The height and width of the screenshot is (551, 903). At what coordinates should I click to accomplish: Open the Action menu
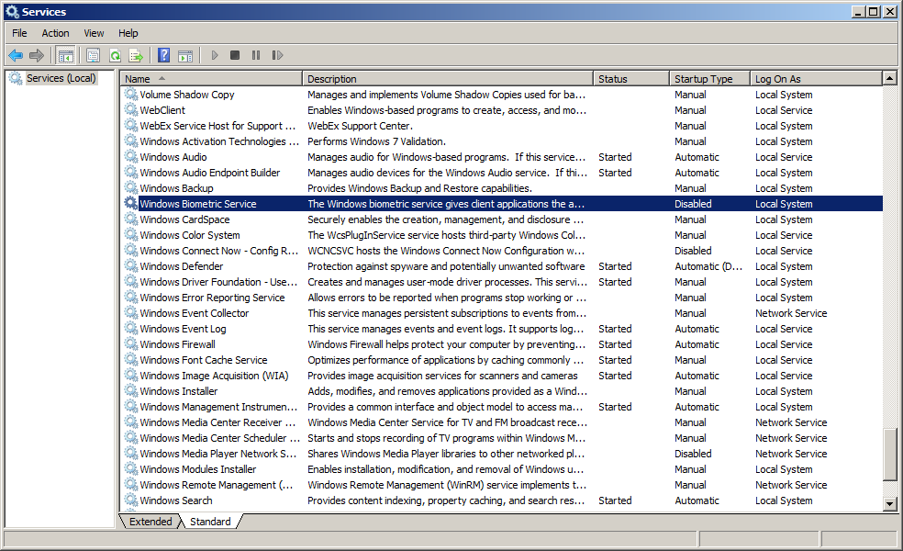point(55,33)
